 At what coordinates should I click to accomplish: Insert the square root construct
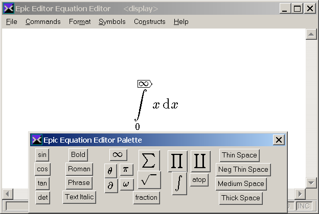coord(149,180)
